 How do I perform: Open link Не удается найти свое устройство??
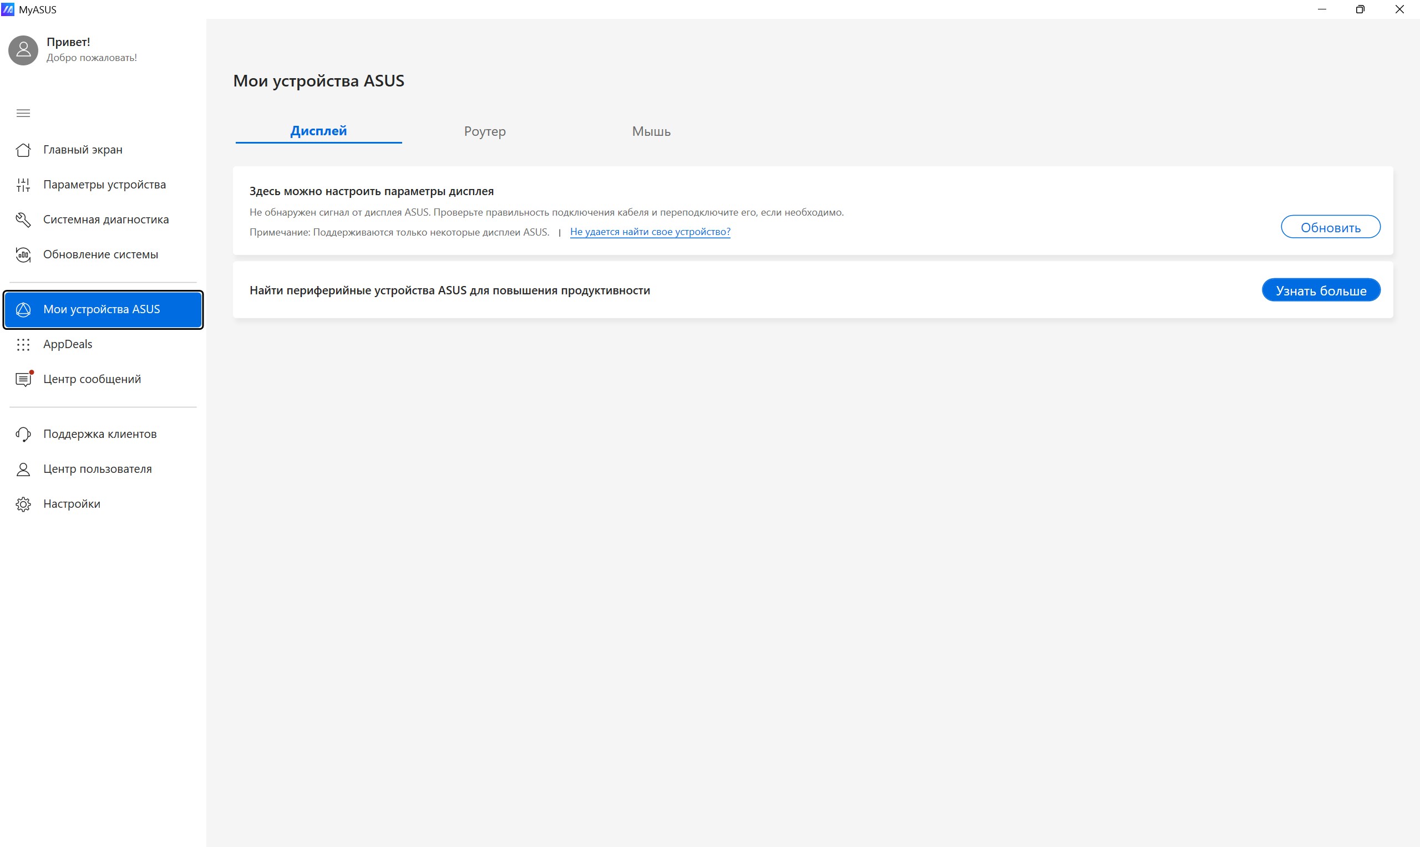(x=650, y=232)
